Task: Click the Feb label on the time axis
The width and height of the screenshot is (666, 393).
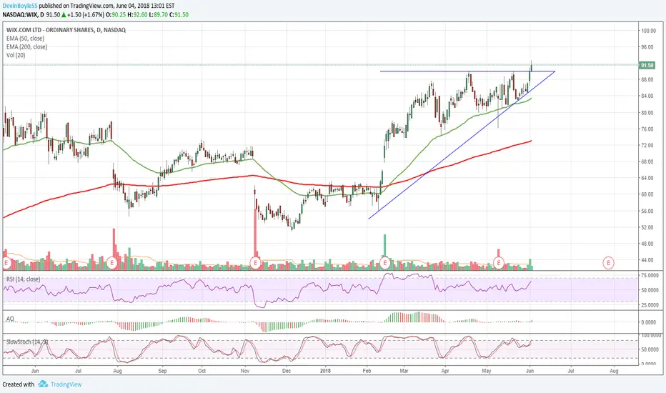Action: coord(367,371)
